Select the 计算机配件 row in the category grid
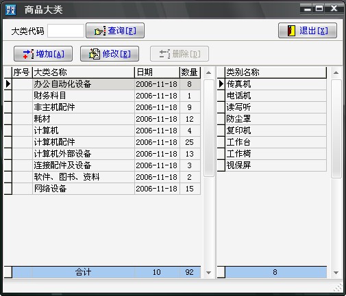 pos(102,142)
